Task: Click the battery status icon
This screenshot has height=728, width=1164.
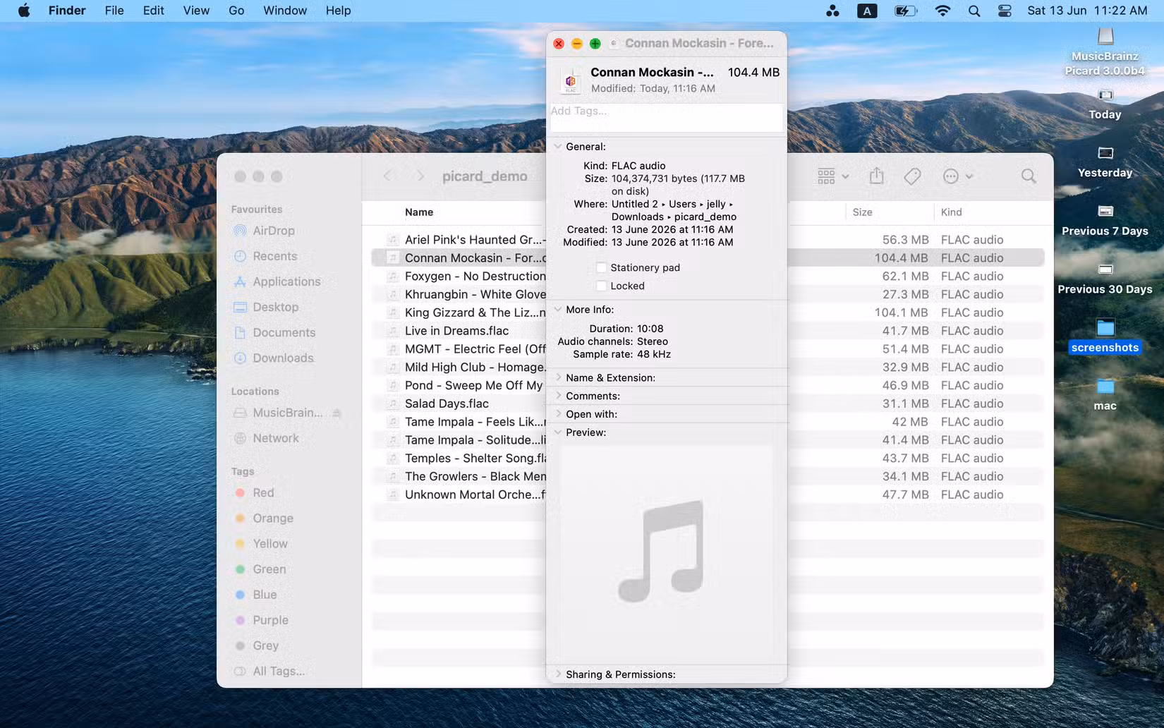Action: click(905, 11)
